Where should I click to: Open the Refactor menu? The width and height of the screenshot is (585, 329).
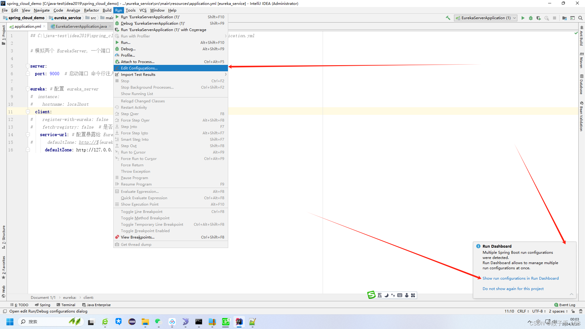coord(91,10)
